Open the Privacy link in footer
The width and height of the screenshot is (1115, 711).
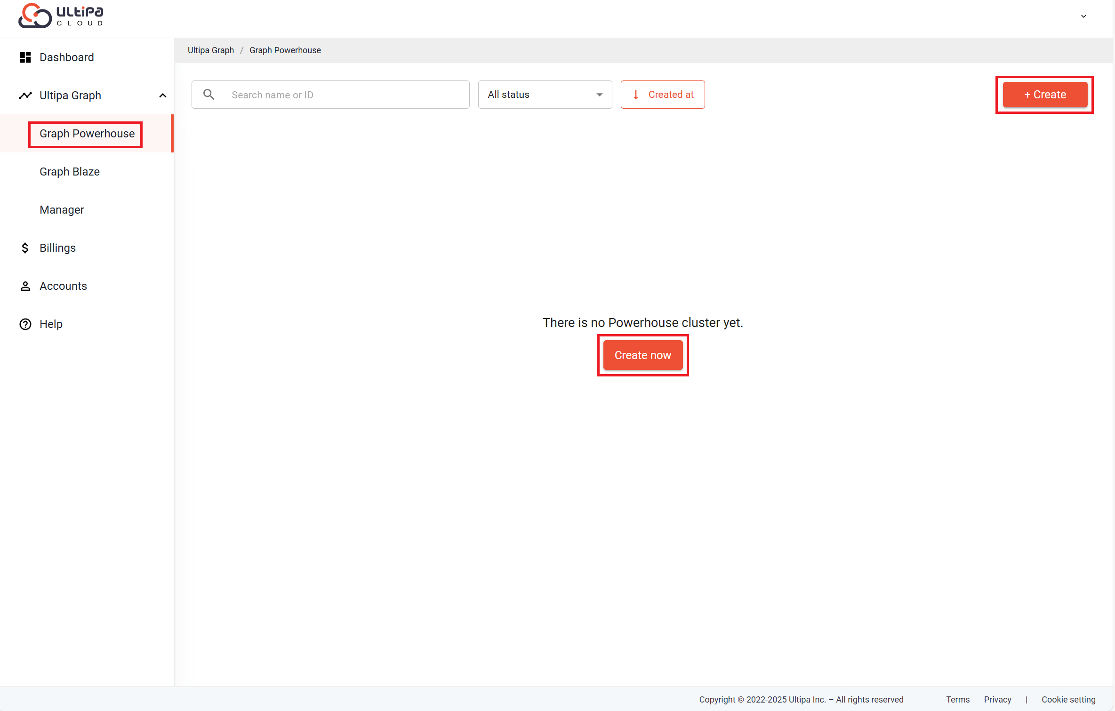(997, 699)
